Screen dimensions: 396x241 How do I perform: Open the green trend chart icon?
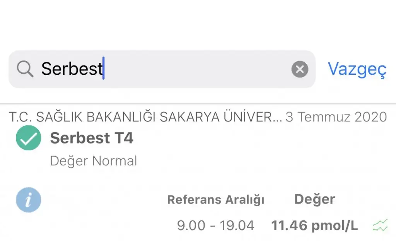pos(380,225)
